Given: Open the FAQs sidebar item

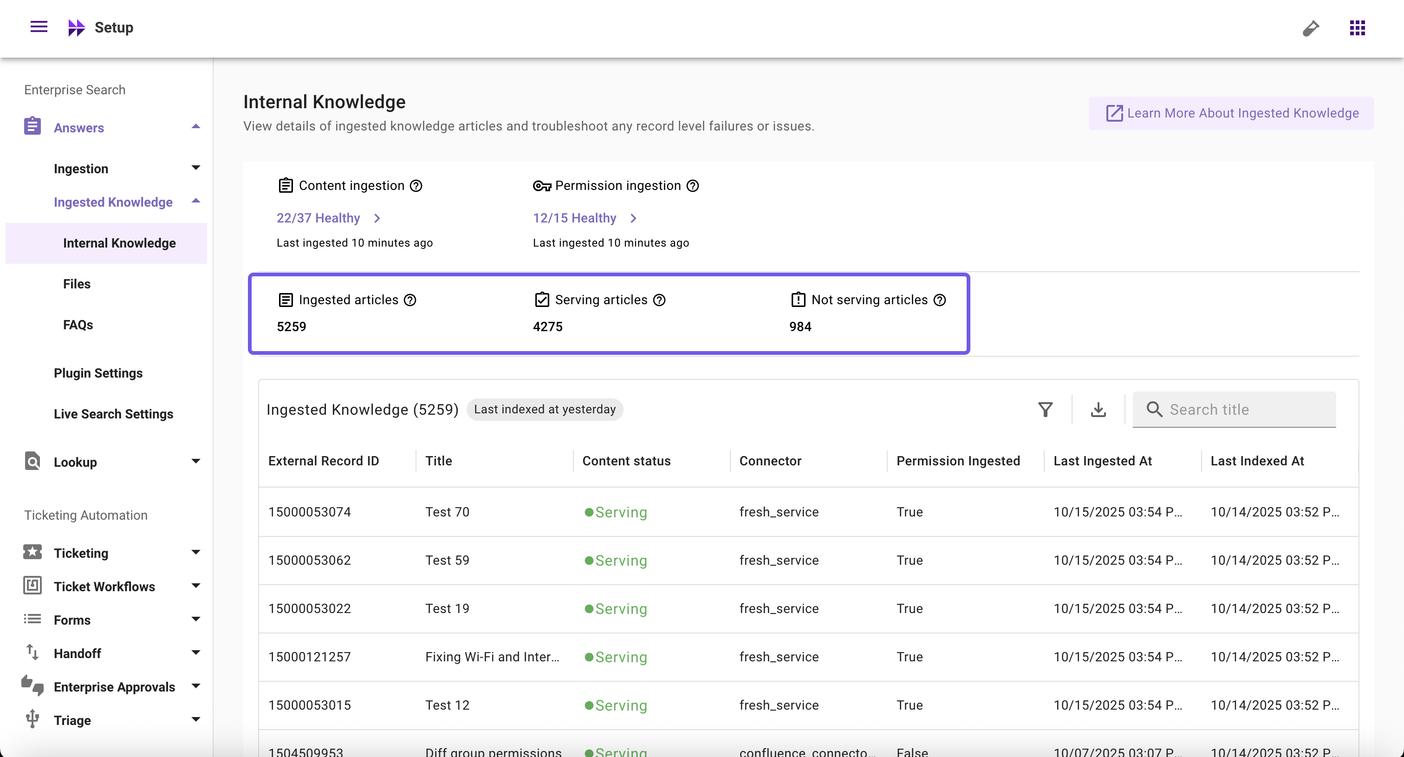Looking at the screenshot, I should coord(78,325).
